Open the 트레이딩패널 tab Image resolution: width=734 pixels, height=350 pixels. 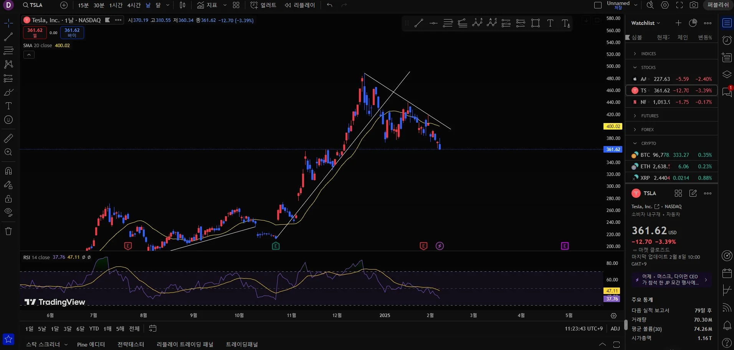pos(242,344)
